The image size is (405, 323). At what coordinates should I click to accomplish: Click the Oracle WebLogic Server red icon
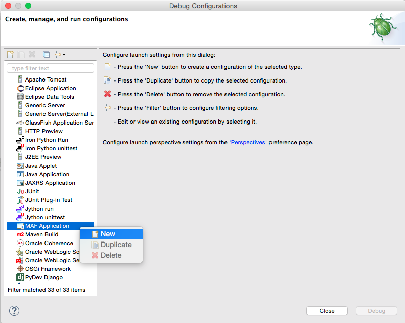pyautogui.click(x=20, y=260)
